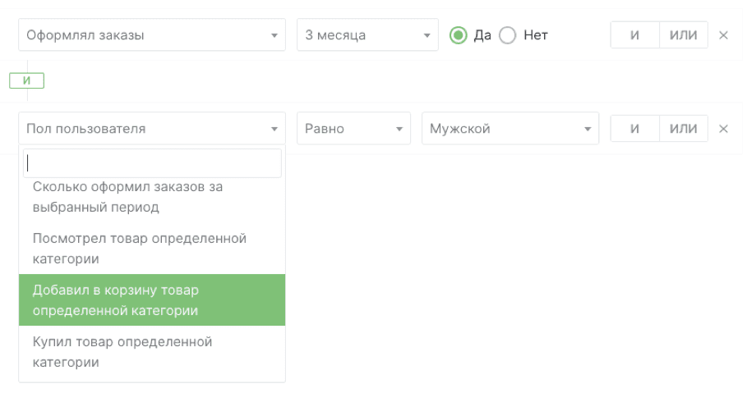Click 'ИЛИ' button in second condition row
Image resolution: width=756 pixels, height=402 pixels.
tap(683, 128)
